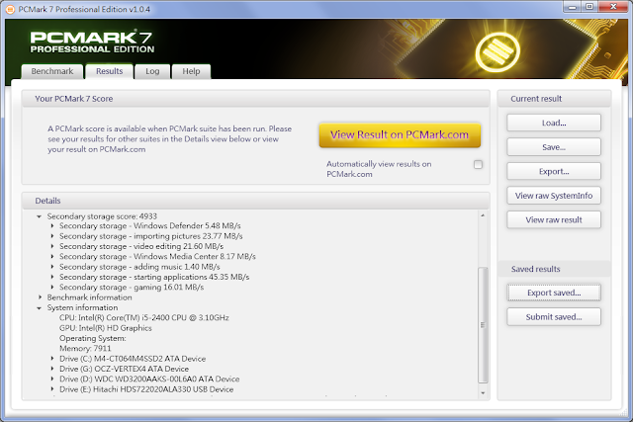
Task: Expand Drive (E:) Hitachi USB Device entry
Action: click(x=52, y=389)
